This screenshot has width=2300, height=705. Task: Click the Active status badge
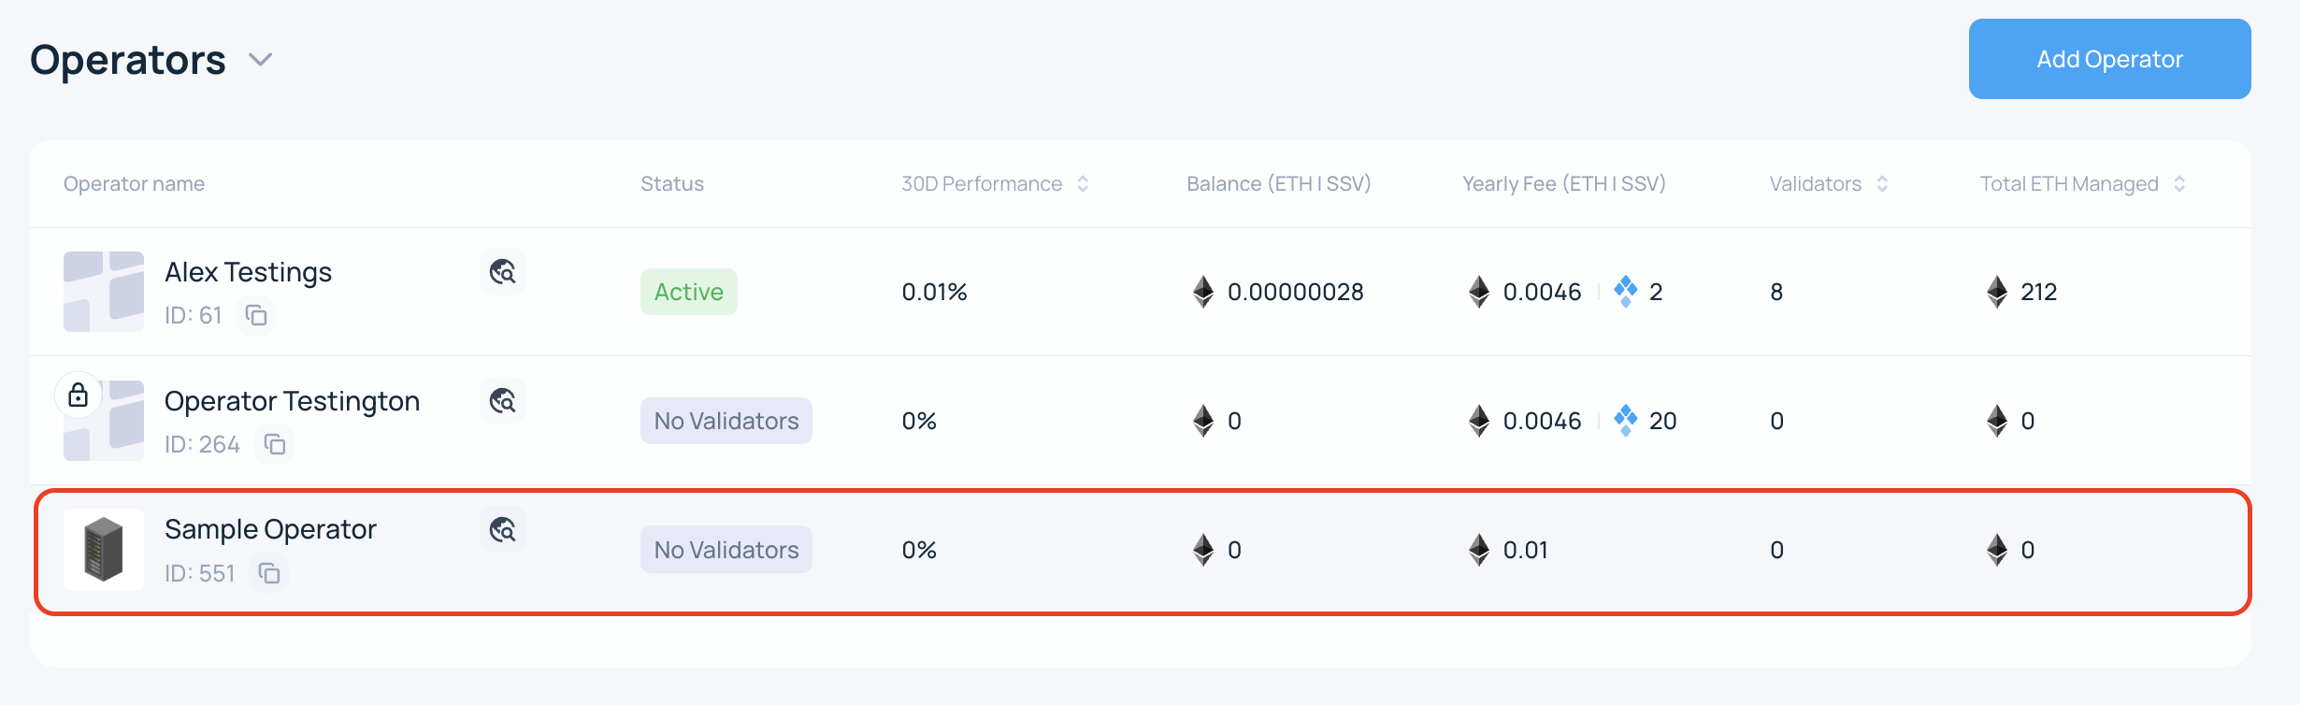click(x=688, y=292)
